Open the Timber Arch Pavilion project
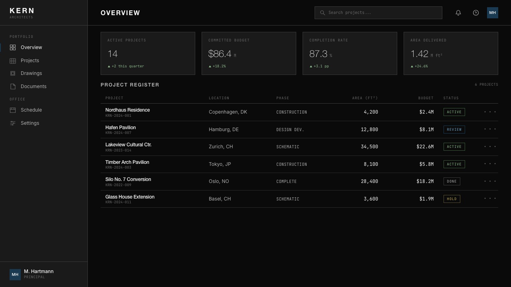Viewport: 511px width, 287px height. tap(127, 162)
